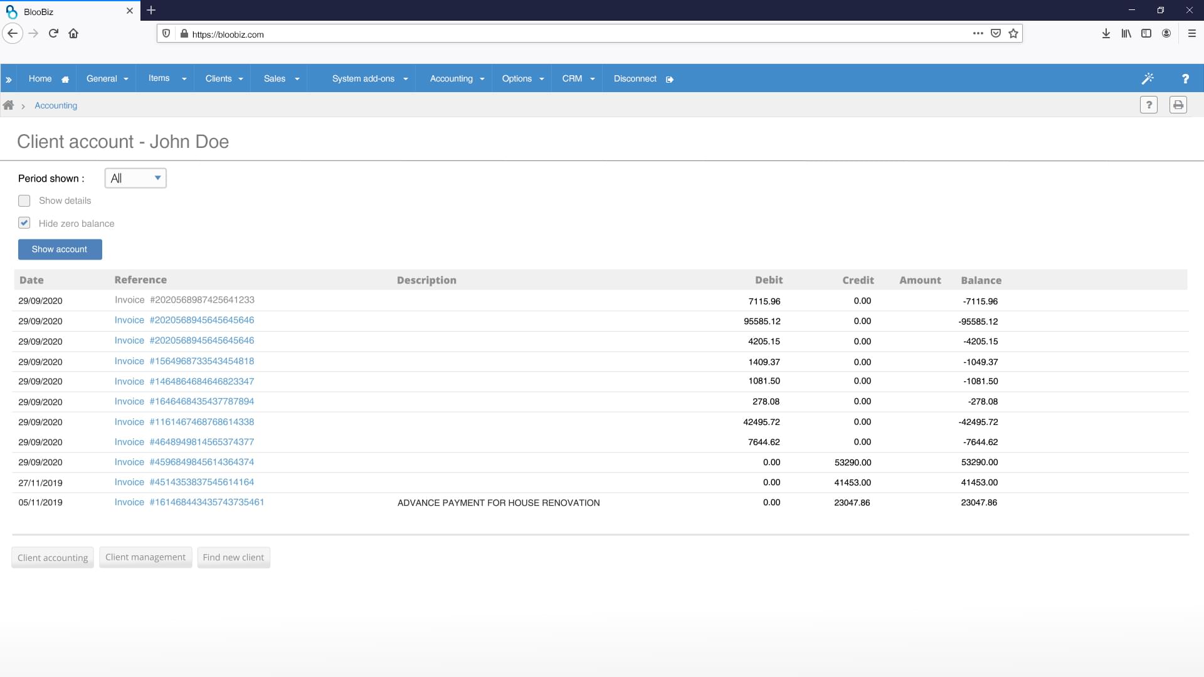Click the tracking protection shield icon

click(x=166, y=33)
